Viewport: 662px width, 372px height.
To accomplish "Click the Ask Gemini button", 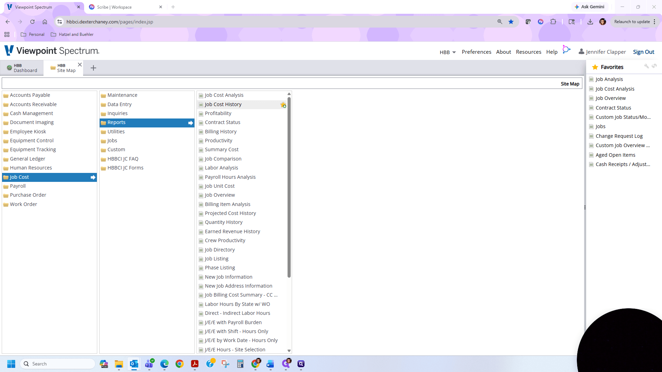I will (590, 7).
